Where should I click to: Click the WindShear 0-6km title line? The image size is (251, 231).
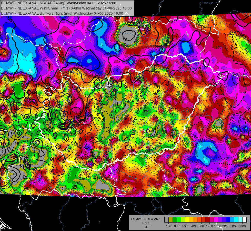pyautogui.click(x=66, y=8)
